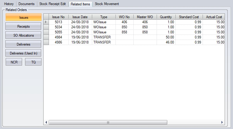The image size is (233, 129).
Task: Click date 24/08/2018 in issue 5034 row
Action: [x=80, y=27]
